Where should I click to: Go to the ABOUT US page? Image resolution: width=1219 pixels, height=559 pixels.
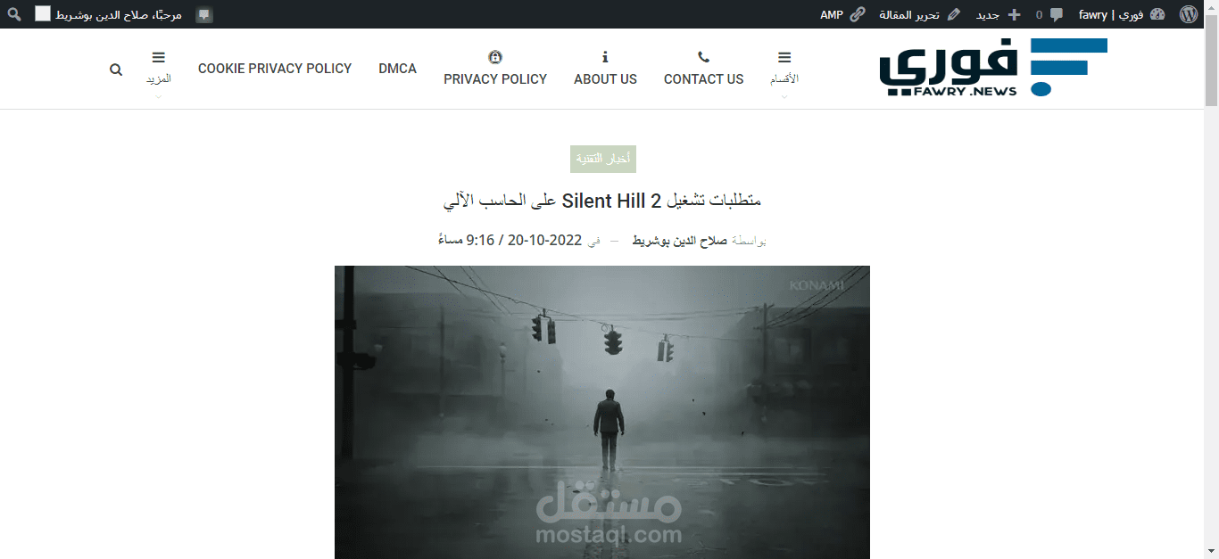click(x=605, y=78)
